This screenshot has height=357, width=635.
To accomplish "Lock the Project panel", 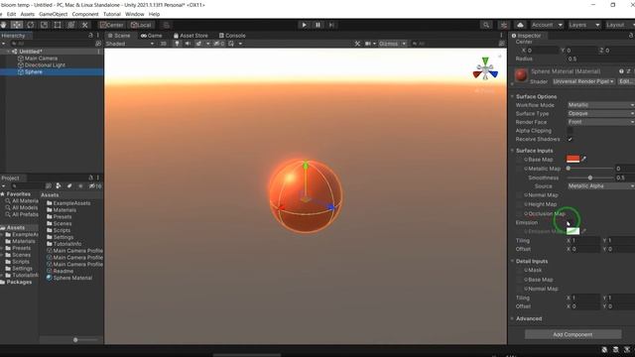I will 90,178.
